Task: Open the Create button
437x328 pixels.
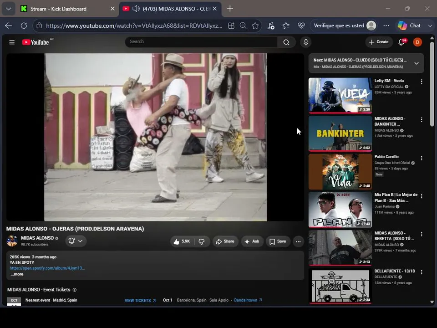Action: click(379, 42)
